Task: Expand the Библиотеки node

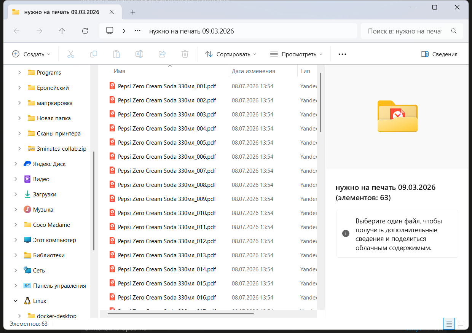Action: click(16, 255)
